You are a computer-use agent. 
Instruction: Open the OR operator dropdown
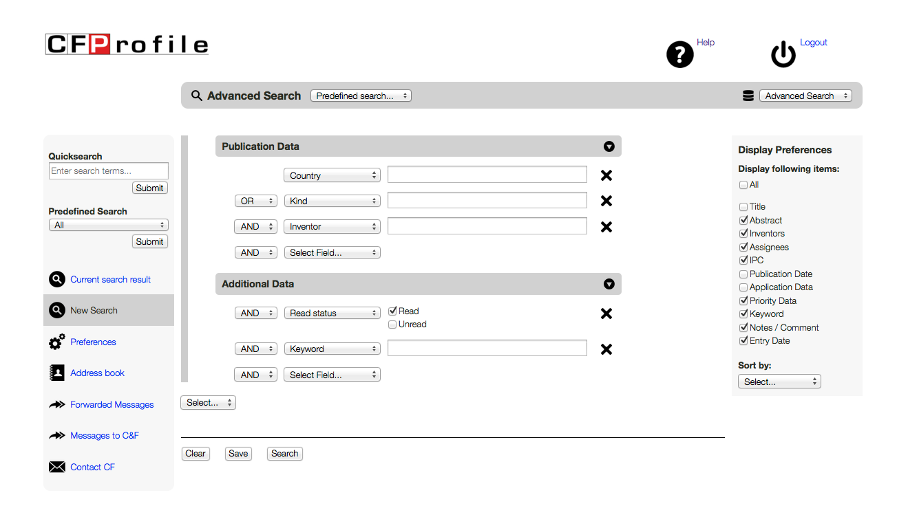tap(256, 201)
